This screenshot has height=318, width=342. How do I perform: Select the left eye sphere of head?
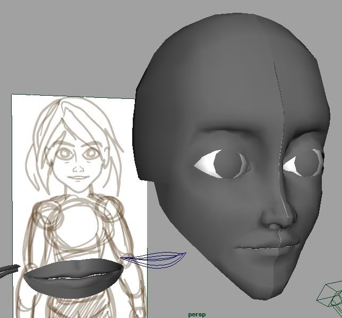[222, 164]
